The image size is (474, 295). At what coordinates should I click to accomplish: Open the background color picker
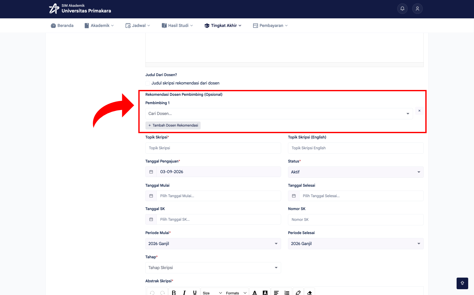click(265, 292)
